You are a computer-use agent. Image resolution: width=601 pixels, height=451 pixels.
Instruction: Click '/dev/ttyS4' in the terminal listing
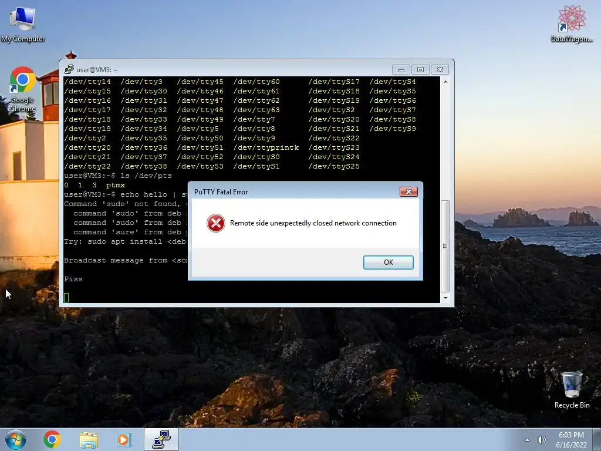click(393, 82)
